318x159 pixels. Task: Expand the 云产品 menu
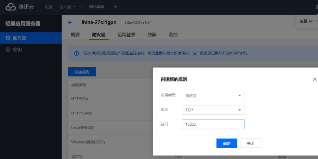tap(67, 7)
